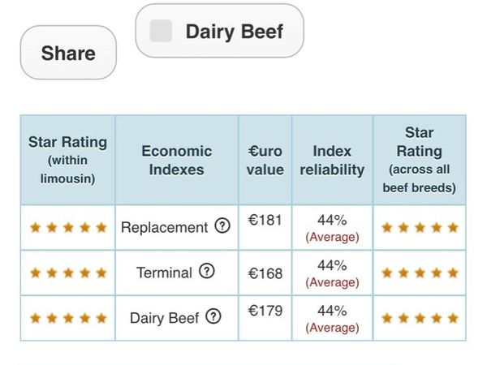Click the Economic Indexes column header
The image size is (487, 365).
tap(176, 160)
